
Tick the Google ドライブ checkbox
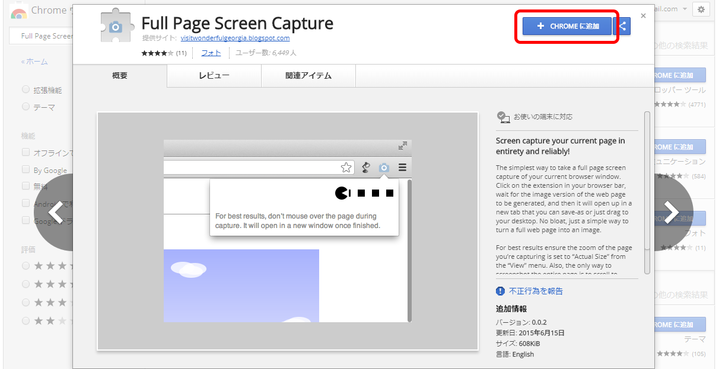coord(26,220)
